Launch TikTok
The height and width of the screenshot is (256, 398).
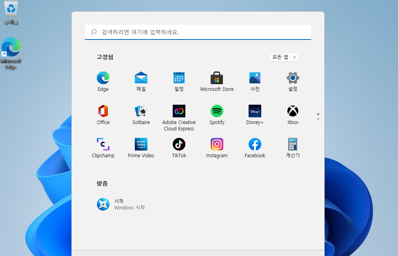tap(179, 148)
